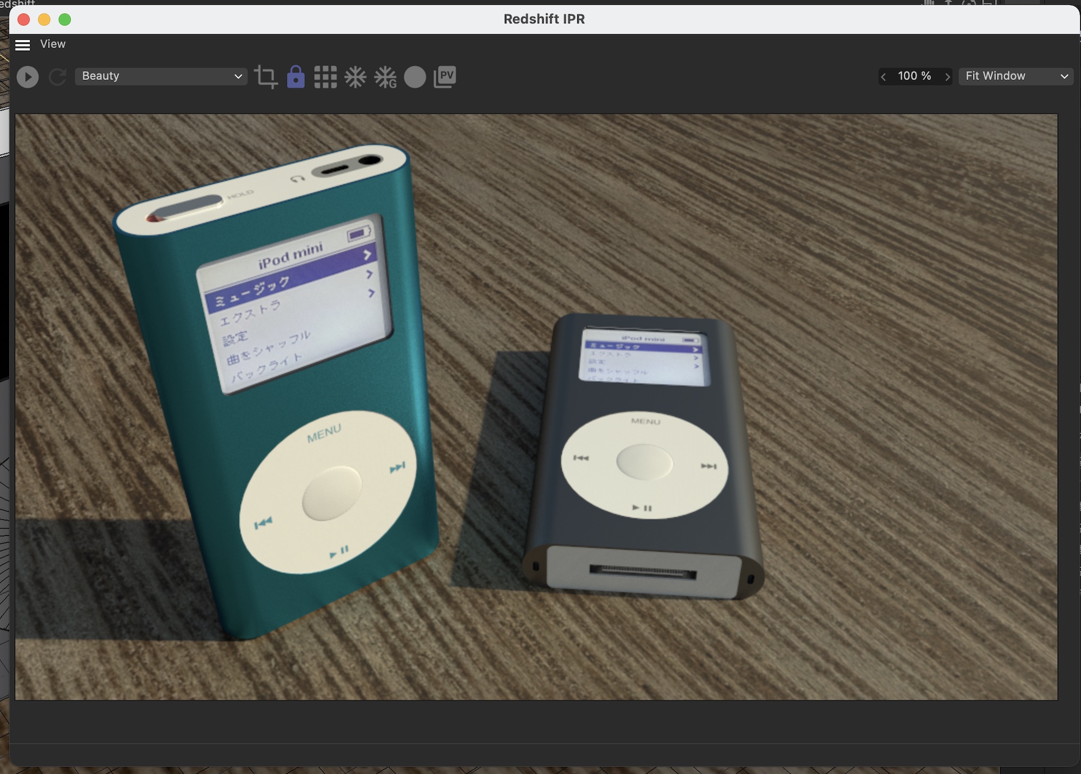Screen dimensions: 1081x774
Task: Open the hamburger menu icon
Action: tap(23, 45)
